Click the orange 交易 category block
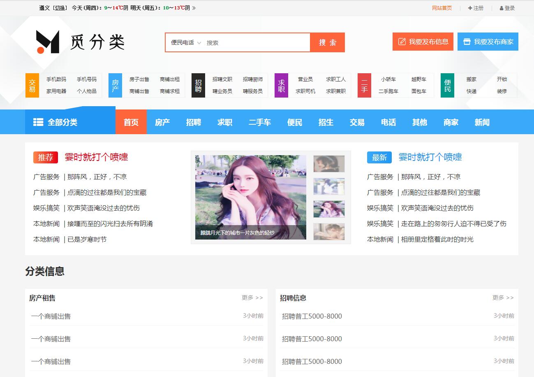Image resolution: width=534 pixels, height=377 pixels. click(32, 86)
